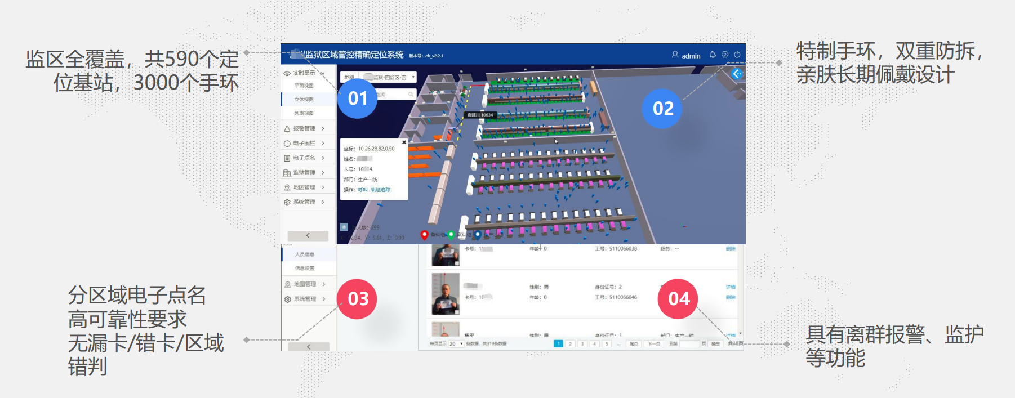
Task: Expand the 电子点名 chevron
Action: (x=323, y=158)
